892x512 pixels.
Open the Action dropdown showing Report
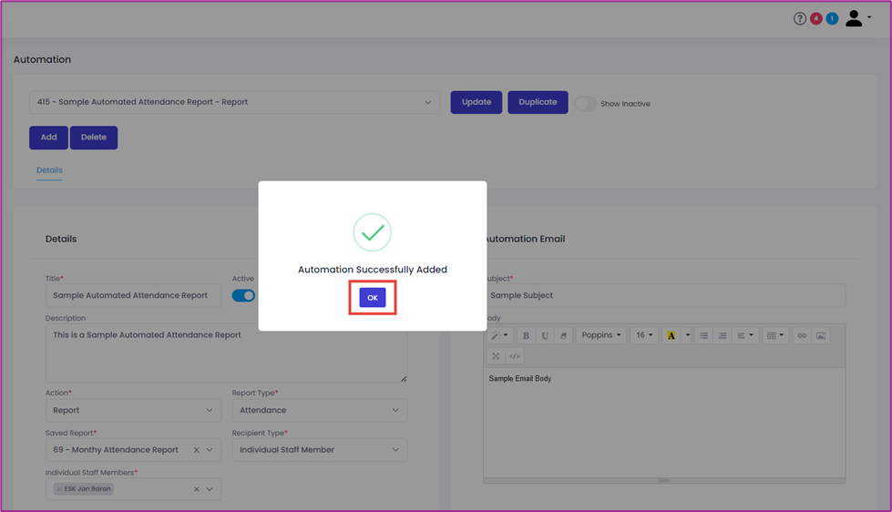(133, 410)
